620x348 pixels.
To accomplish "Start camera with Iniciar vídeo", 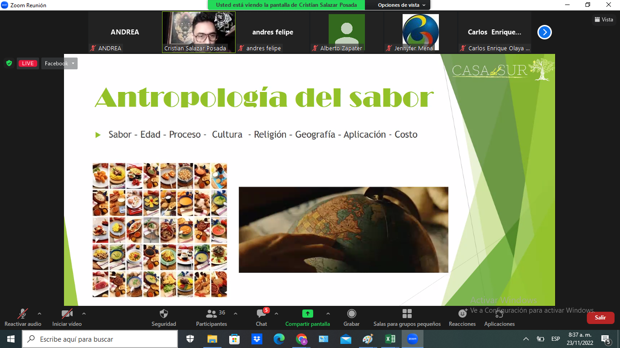I will [67, 318].
